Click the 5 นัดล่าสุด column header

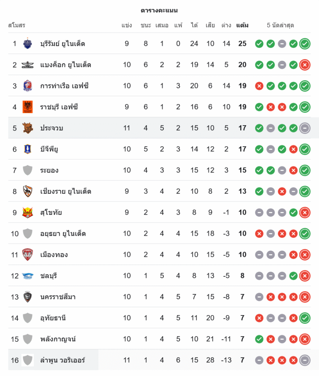pos(280,26)
